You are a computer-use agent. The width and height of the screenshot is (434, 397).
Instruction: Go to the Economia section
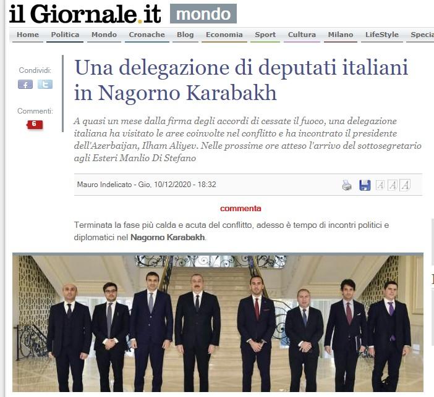coord(224,35)
